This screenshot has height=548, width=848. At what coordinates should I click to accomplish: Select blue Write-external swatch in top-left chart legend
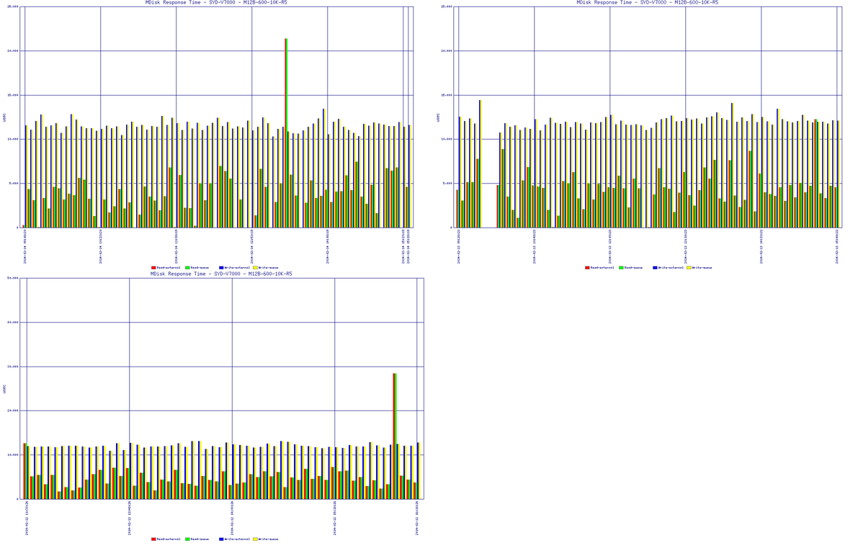click(221, 268)
